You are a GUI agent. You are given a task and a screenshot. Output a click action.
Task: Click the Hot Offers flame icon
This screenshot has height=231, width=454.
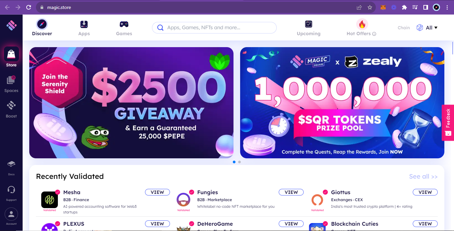362,24
